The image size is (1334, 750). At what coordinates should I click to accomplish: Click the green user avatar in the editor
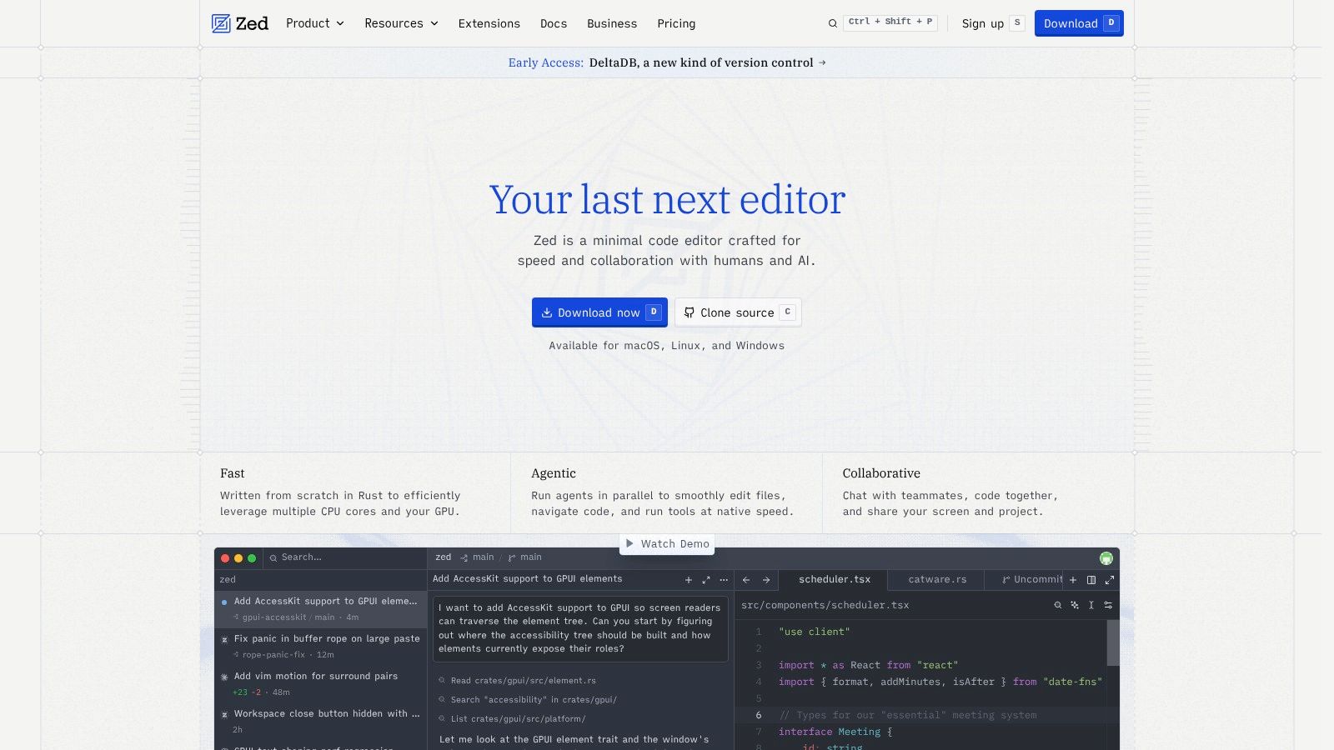[1106, 558]
